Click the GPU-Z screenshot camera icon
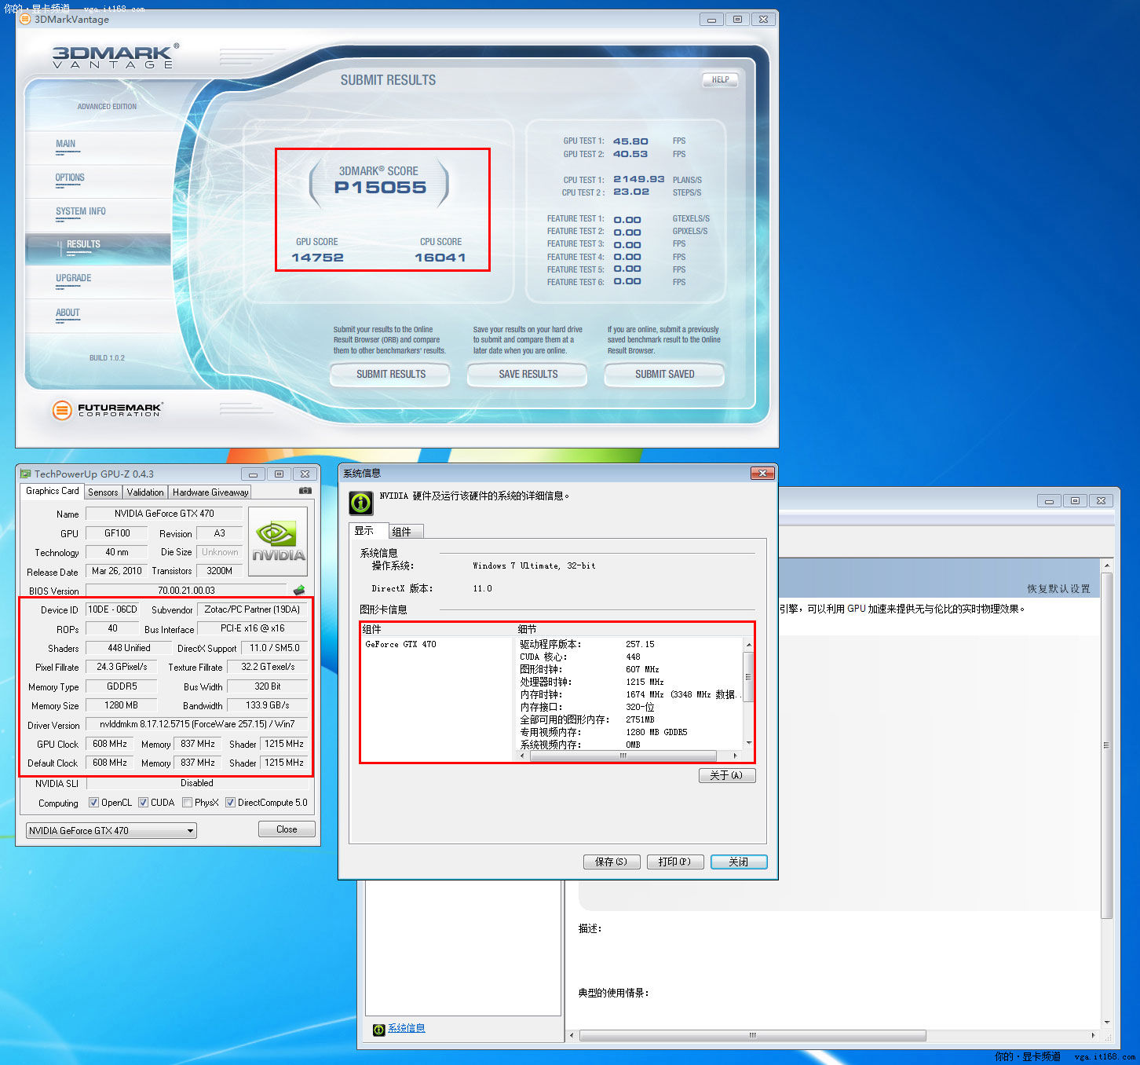1140x1065 pixels. 305,491
